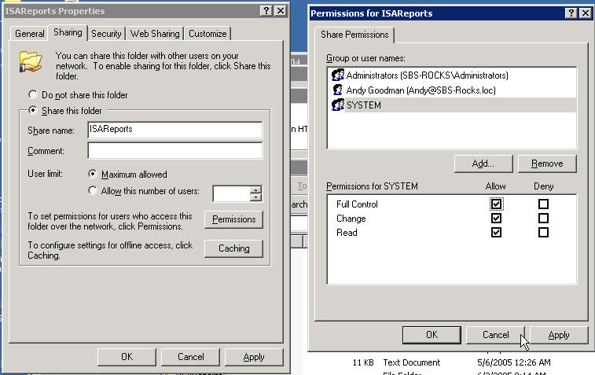Toggle Allow checkbox for Full Control
This screenshot has width=595, height=375.
496,204
